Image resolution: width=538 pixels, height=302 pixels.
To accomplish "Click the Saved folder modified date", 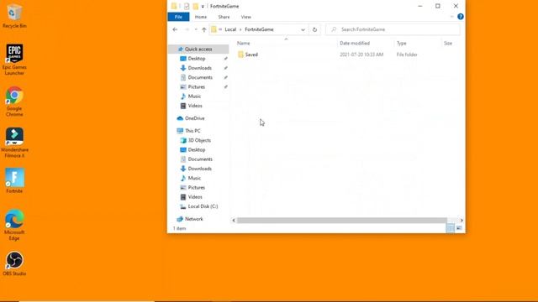I will [361, 55].
